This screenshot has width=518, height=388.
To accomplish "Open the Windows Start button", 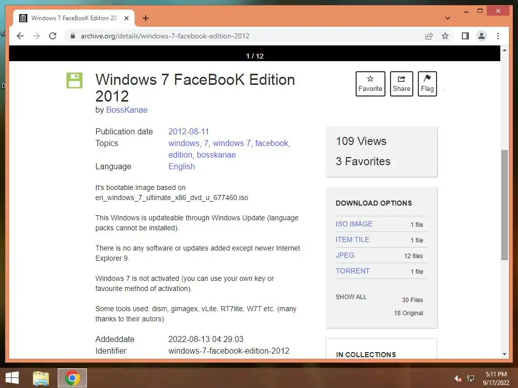I will [x=12, y=378].
